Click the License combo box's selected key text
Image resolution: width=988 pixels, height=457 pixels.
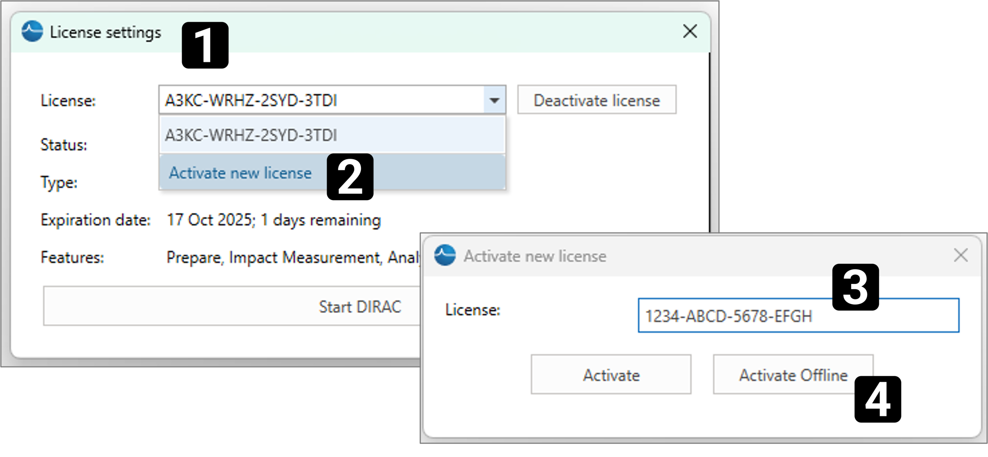click(x=251, y=101)
